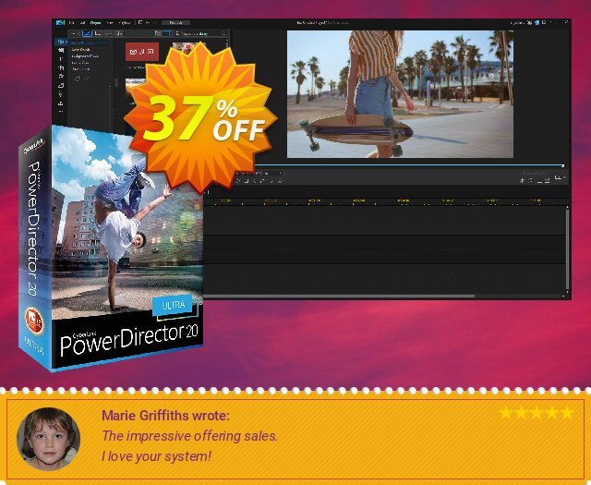Open the View menu
The height and width of the screenshot is (485, 591).
tap(110, 22)
